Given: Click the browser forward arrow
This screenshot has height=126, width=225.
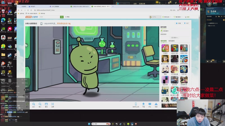Looking at the screenshot, I should point(25,10).
